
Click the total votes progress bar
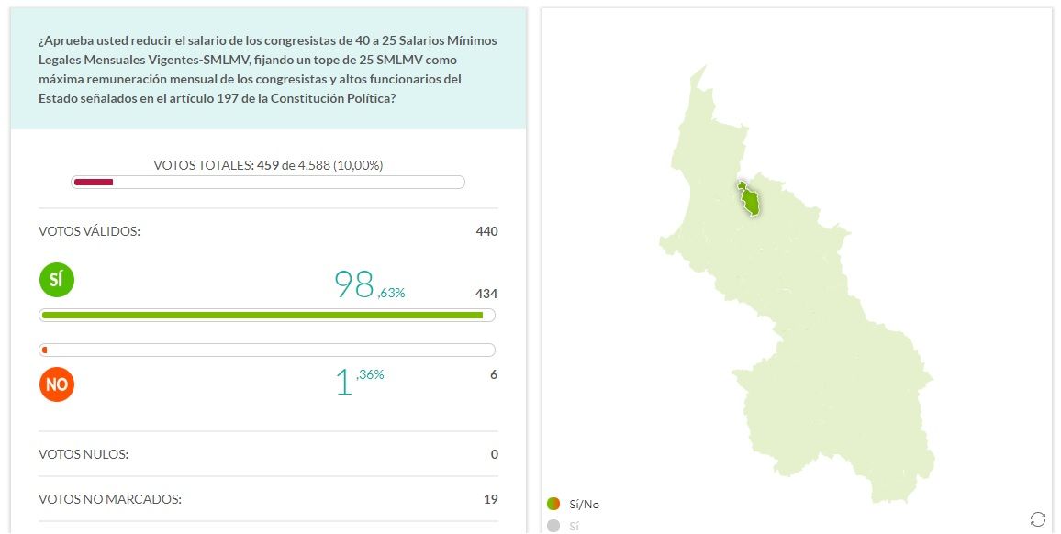click(268, 182)
